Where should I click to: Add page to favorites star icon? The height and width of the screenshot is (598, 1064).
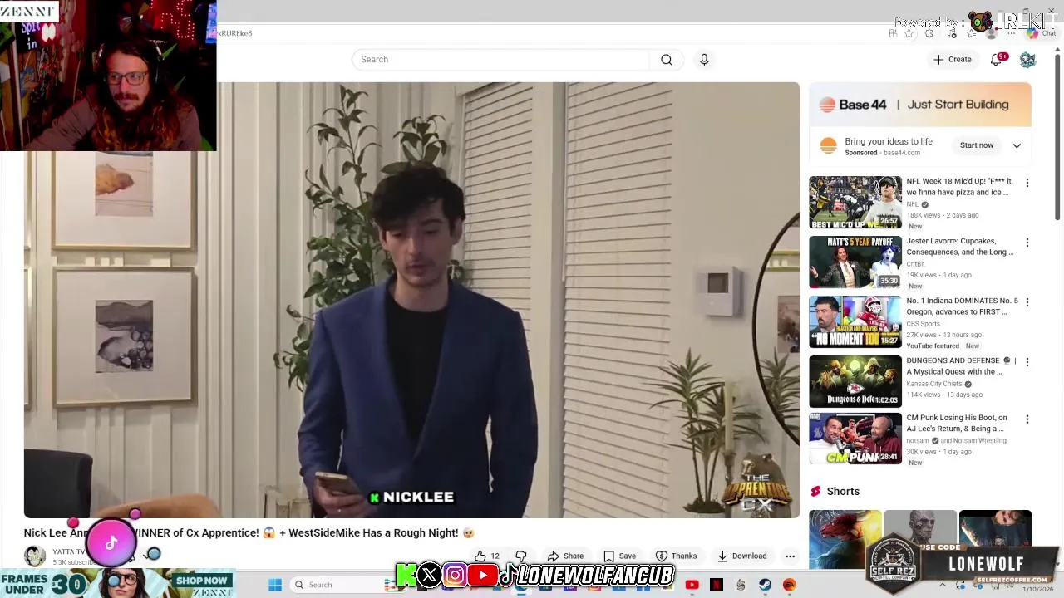(909, 33)
